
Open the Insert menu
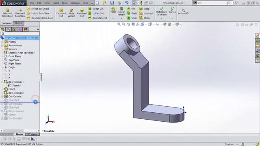click(56, 3)
